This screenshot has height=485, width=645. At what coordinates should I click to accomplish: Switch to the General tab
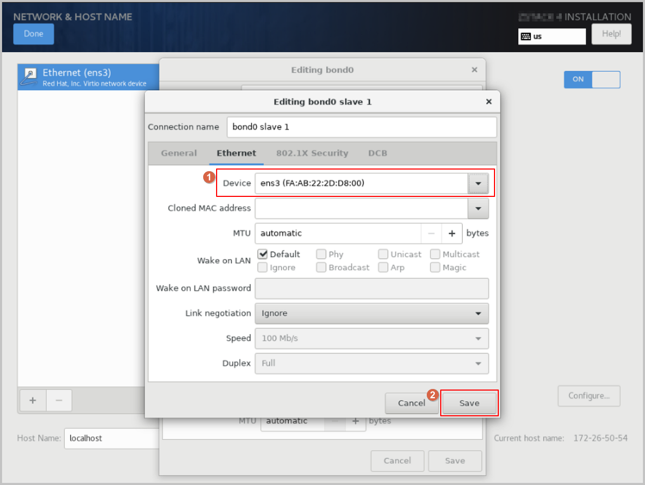[179, 153]
